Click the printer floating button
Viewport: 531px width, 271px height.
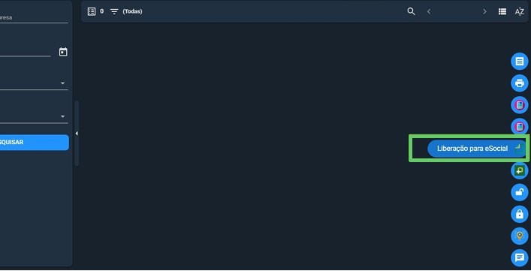520,83
